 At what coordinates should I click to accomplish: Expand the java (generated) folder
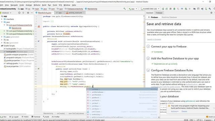2,37
